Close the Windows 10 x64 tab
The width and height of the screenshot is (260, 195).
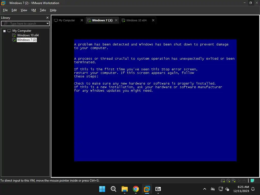(153, 20)
